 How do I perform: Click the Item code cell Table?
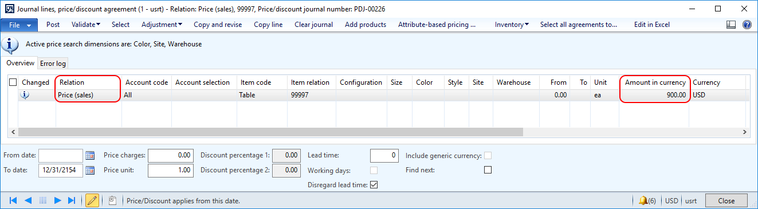(261, 95)
